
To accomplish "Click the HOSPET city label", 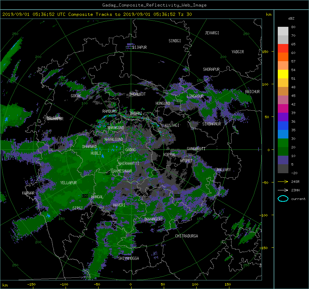I will [x=186, y=161].
